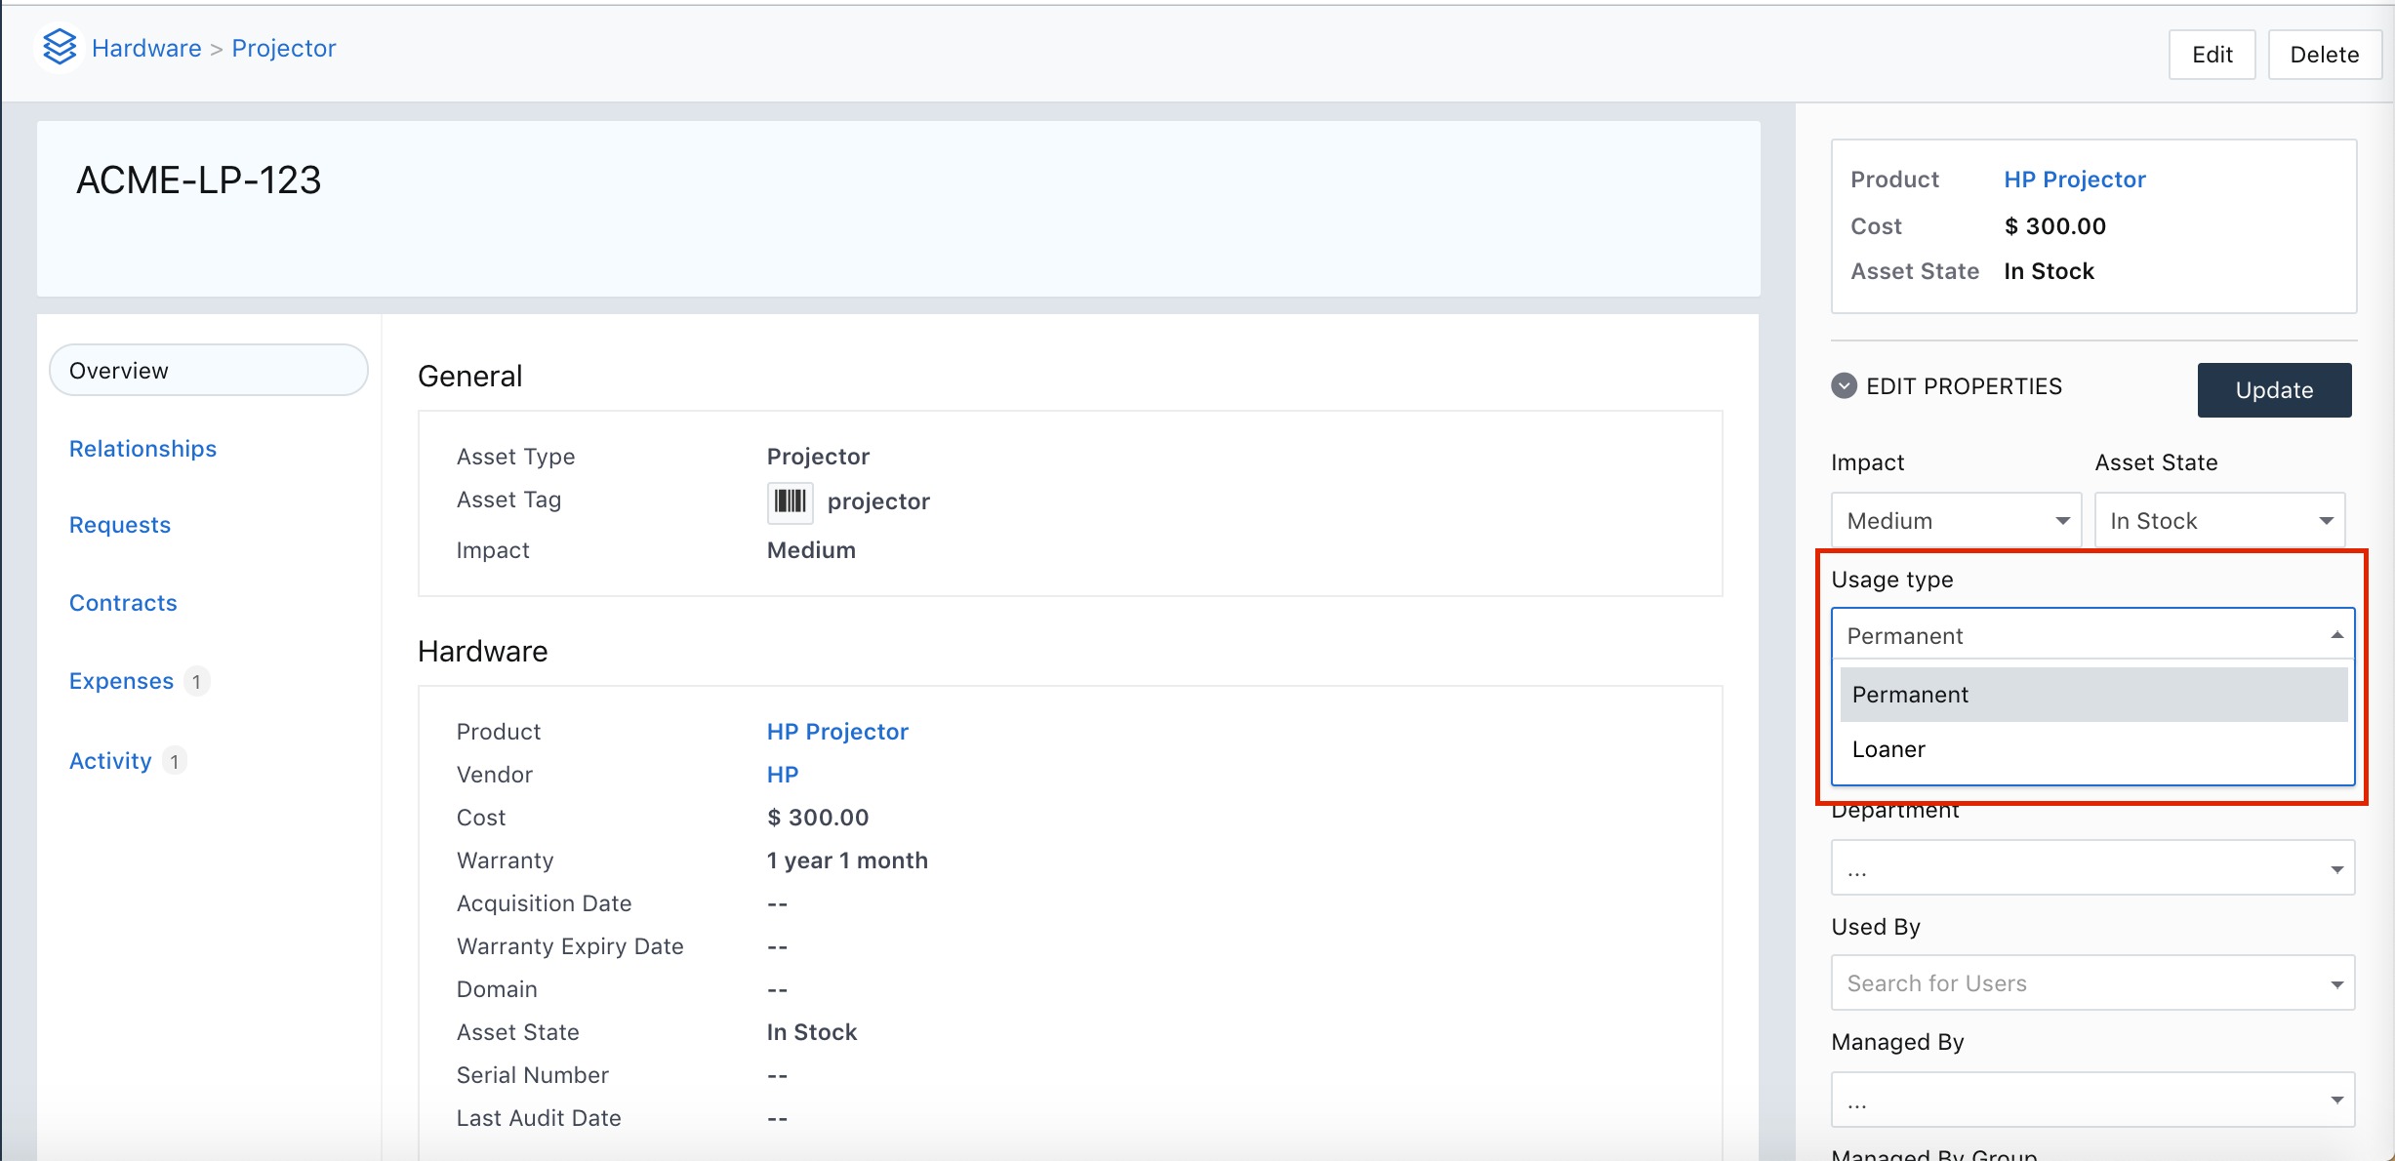Open the Contracts tab
Viewport: 2395px width, 1161px height.
123,603
